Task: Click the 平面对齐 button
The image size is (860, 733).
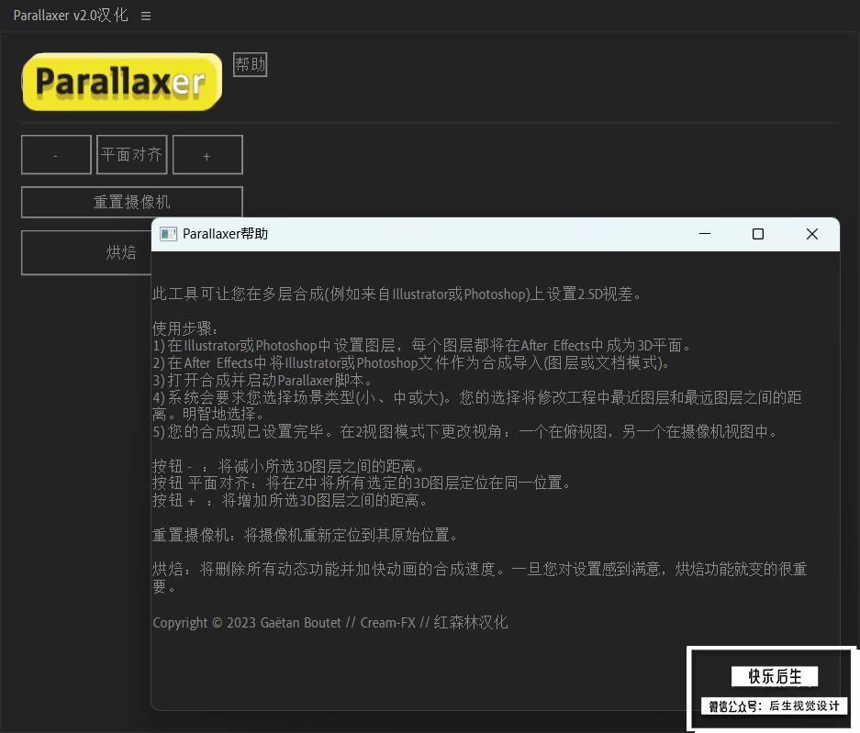Action: click(131, 155)
